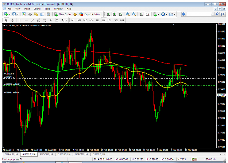Click the triangle beside AUDCHF,H4 chart title

click(x=4, y=26)
